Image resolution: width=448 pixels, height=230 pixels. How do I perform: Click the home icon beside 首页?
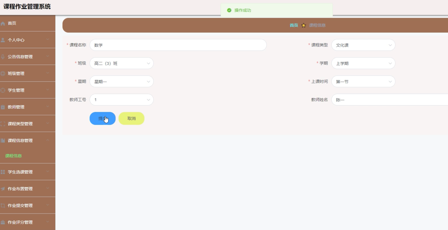pos(3,23)
